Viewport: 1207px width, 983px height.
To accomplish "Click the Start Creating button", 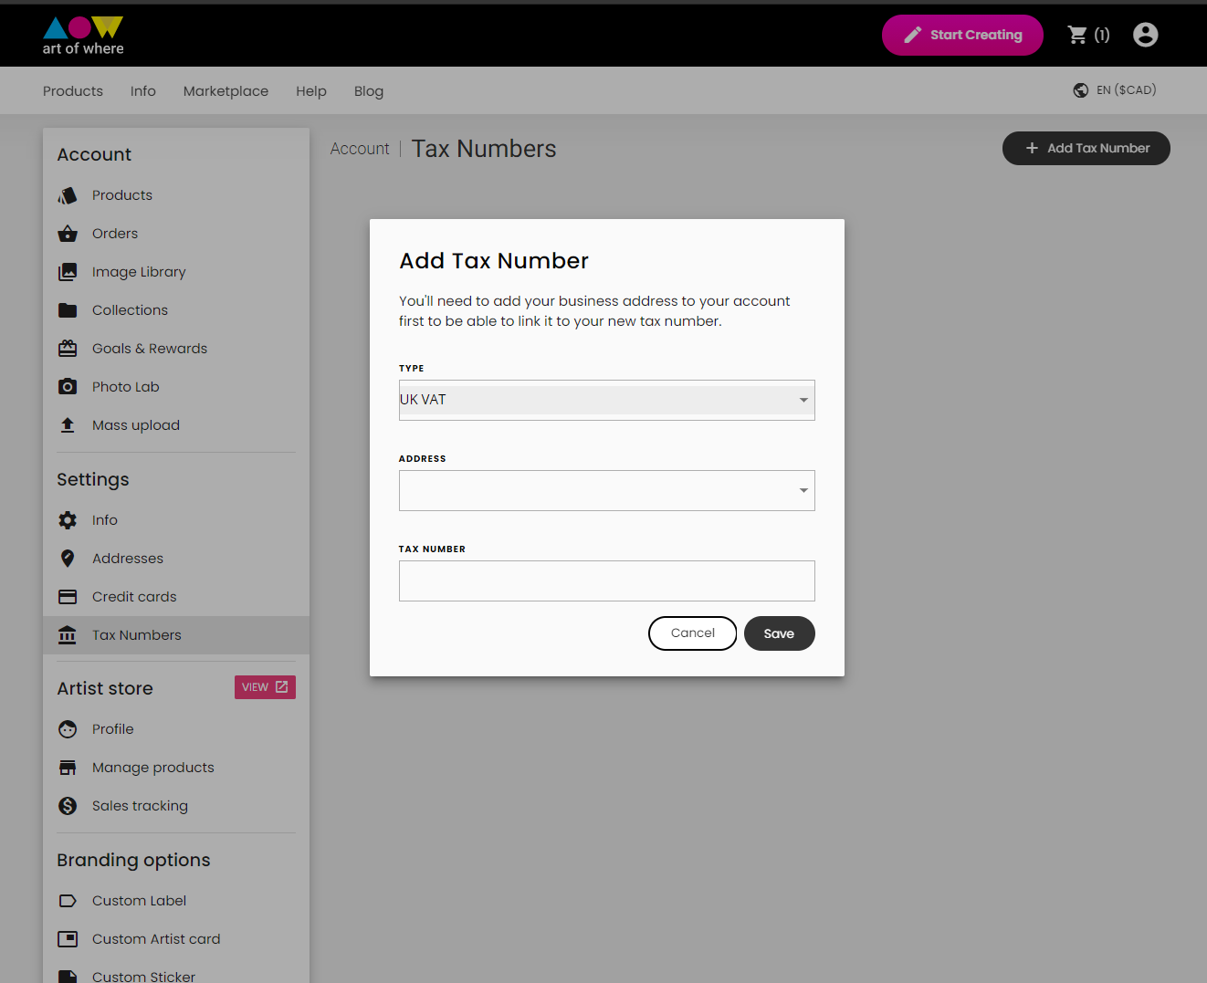I will (962, 35).
